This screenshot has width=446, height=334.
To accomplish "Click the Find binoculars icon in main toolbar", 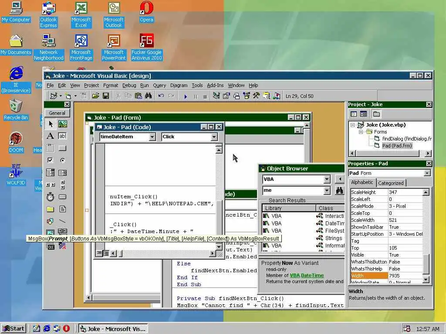I will (148, 96).
